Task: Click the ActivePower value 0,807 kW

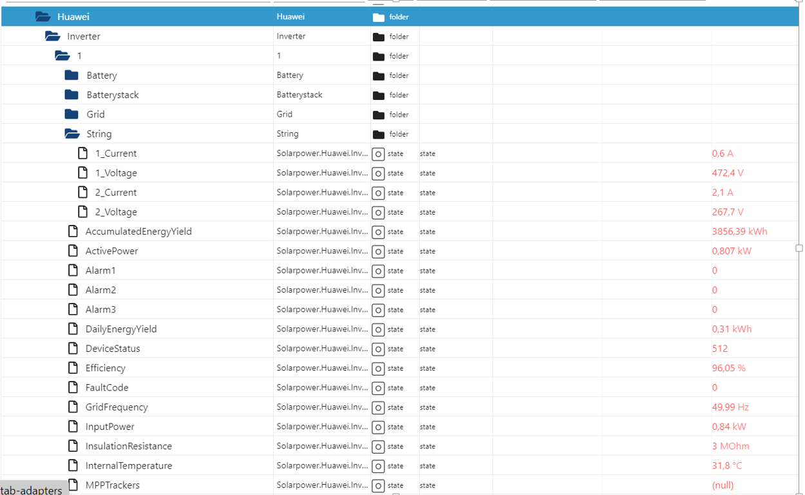Action: pyautogui.click(x=732, y=251)
